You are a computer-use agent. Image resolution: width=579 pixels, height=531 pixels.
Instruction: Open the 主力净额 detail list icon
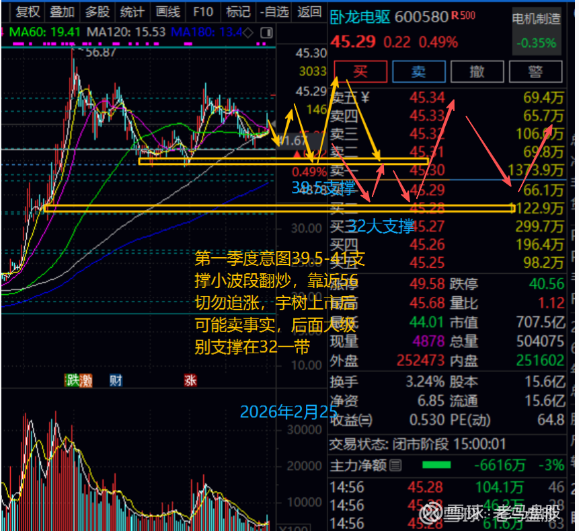[x=395, y=465]
